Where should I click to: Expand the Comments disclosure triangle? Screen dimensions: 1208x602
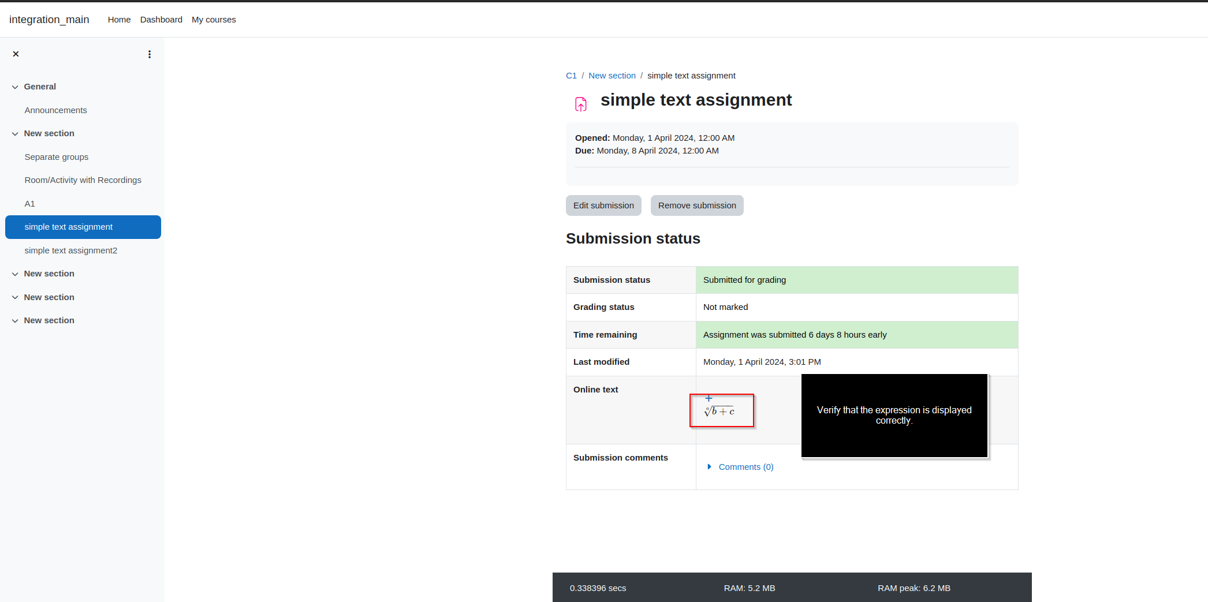(x=709, y=466)
